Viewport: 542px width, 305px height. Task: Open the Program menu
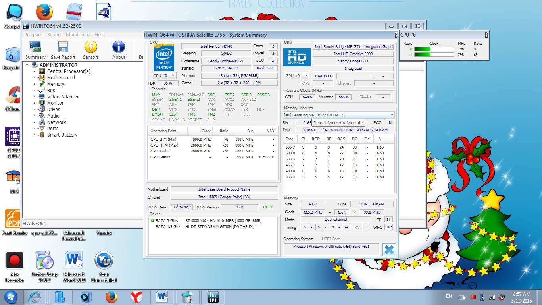click(x=33, y=35)
